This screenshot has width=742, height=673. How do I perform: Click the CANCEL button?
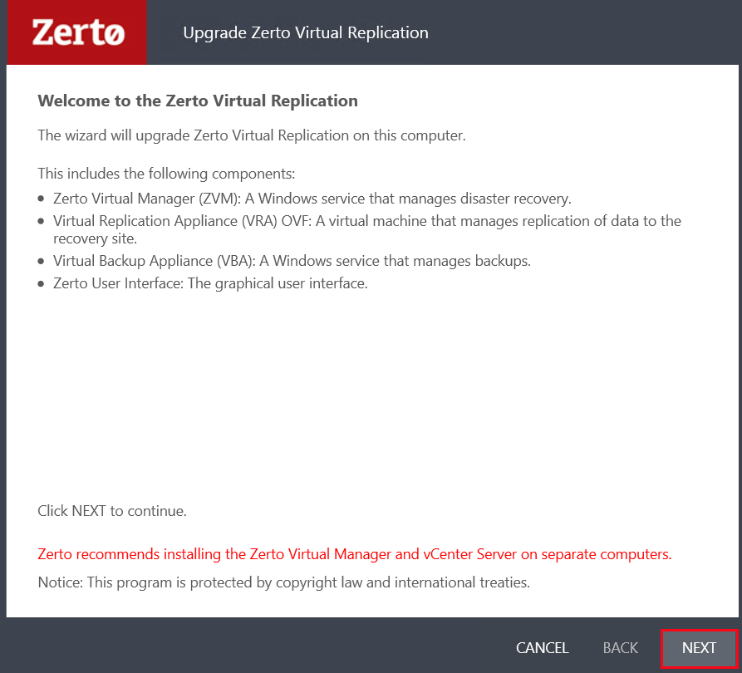[542, 648]
